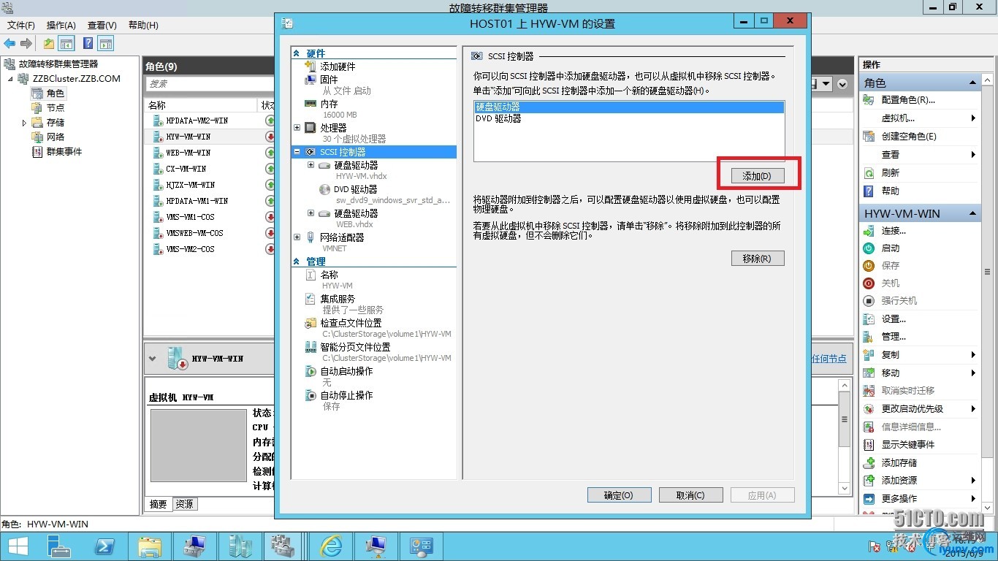Expand the WEB.vhdx 硬盘驱动器 node

point(311,213)
